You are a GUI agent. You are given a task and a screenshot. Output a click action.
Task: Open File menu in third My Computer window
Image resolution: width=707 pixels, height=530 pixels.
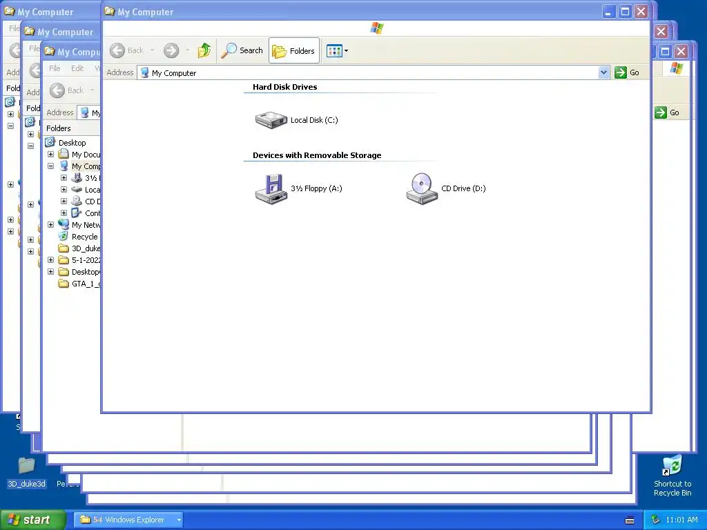coord(55,68)
